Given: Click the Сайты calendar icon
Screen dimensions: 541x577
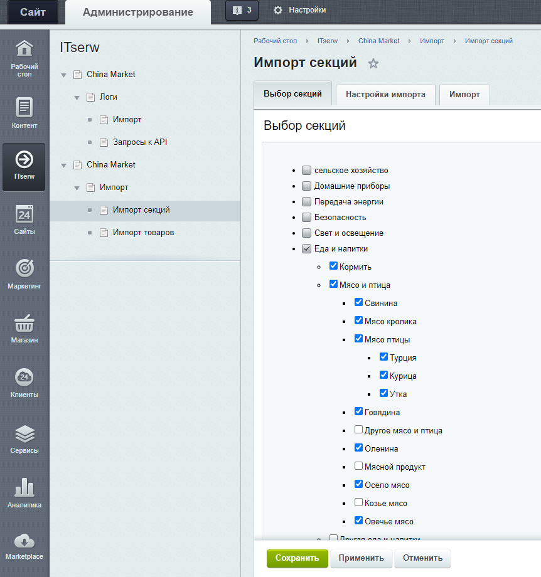Looking at the screenshot, I should pos(24,214).
